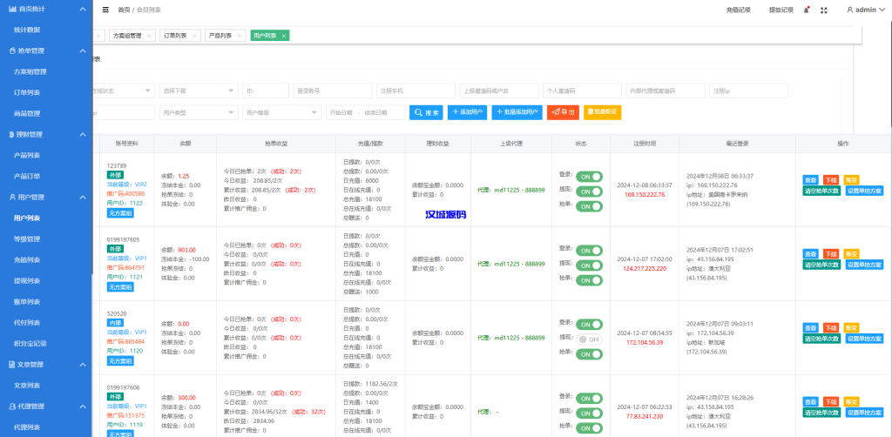Viewport: 892px width, 437px height.
Task: Open the 用户类型 dropdown
Action: click(x=199, y=112)
